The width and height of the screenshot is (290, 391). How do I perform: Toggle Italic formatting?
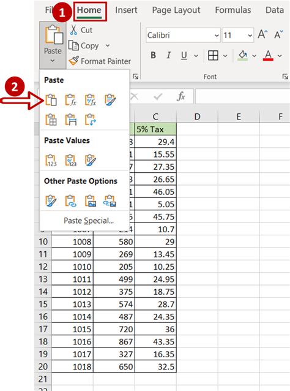[x=168, y=55]
